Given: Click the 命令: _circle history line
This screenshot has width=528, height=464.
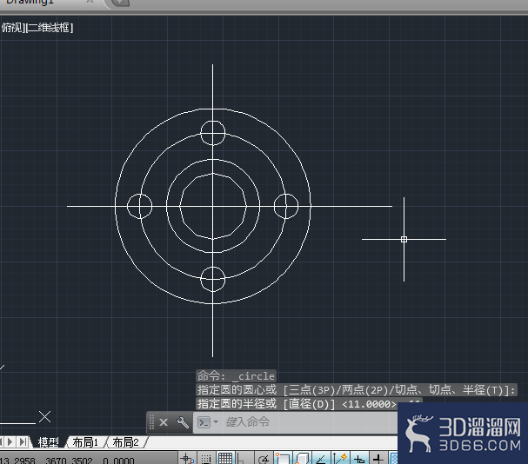Looking at the screenshot, I should click(236, 375).
